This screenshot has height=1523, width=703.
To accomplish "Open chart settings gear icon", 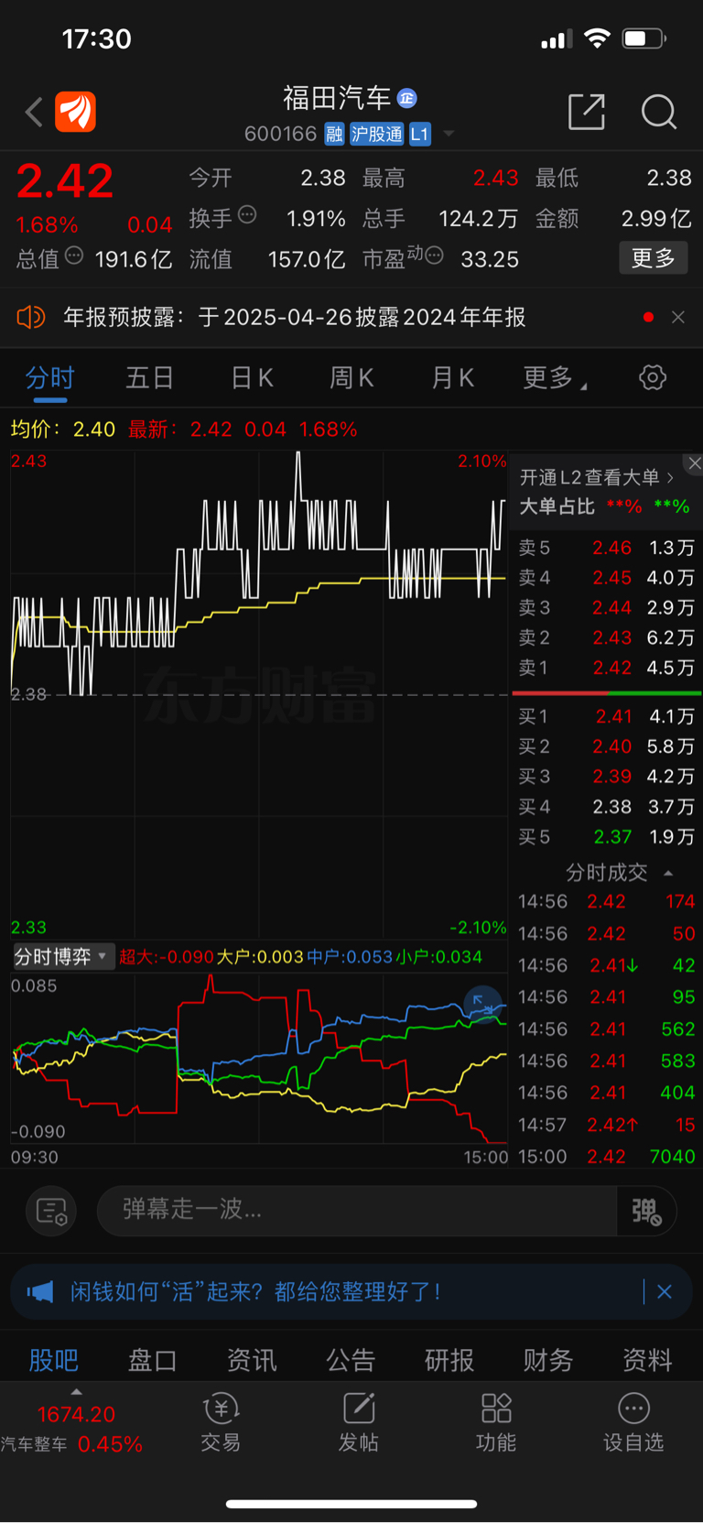I will [x=653, y=377].
